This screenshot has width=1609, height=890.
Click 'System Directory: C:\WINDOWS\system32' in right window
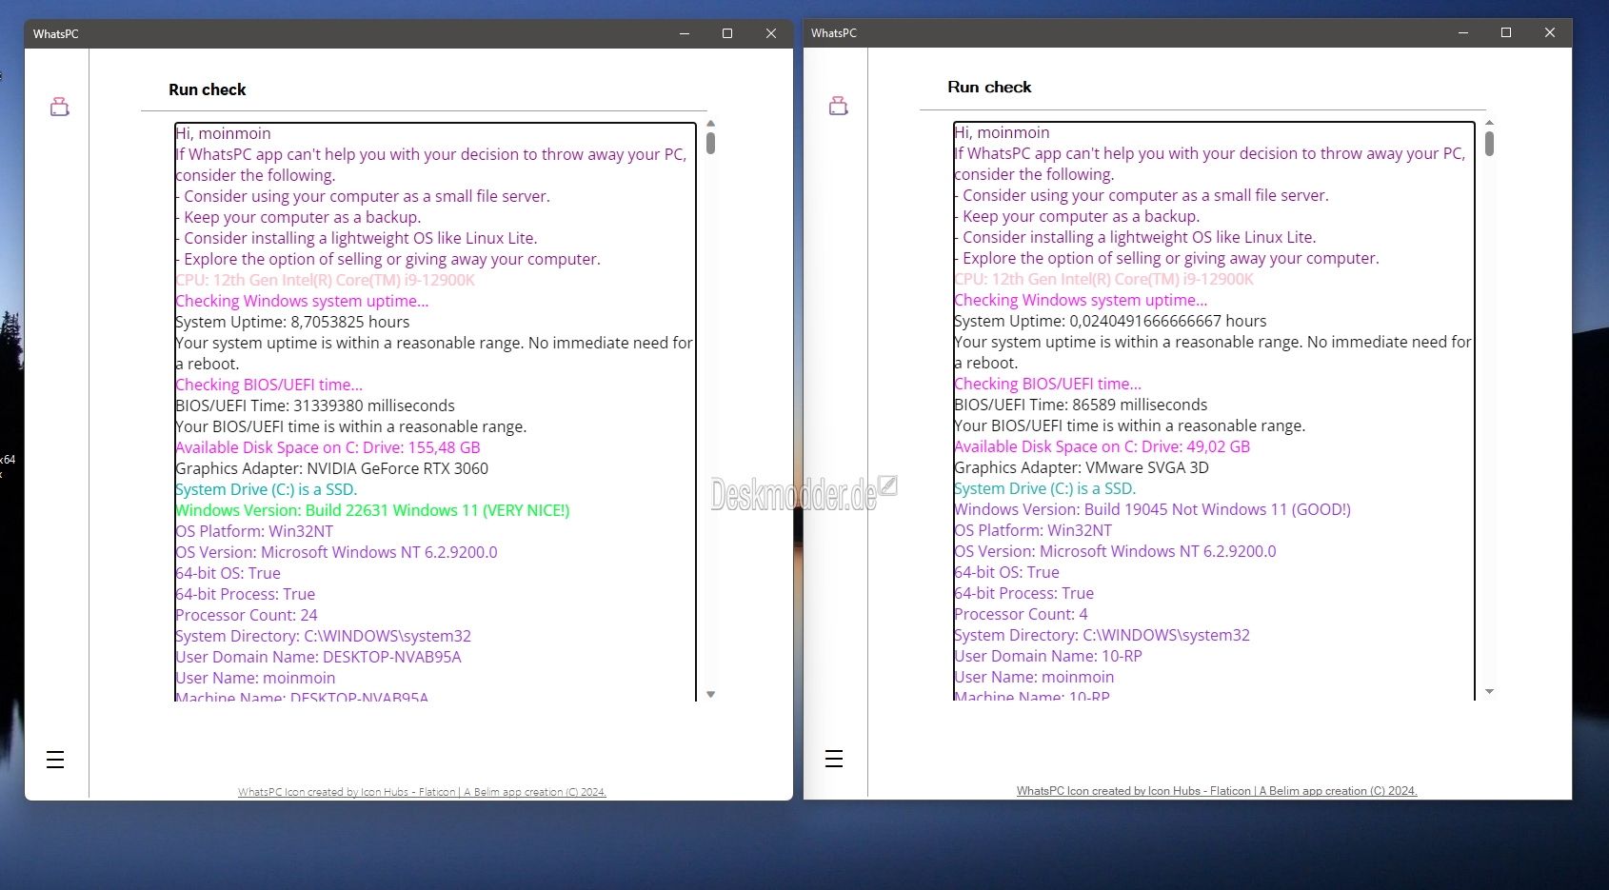pos(1102,635)
